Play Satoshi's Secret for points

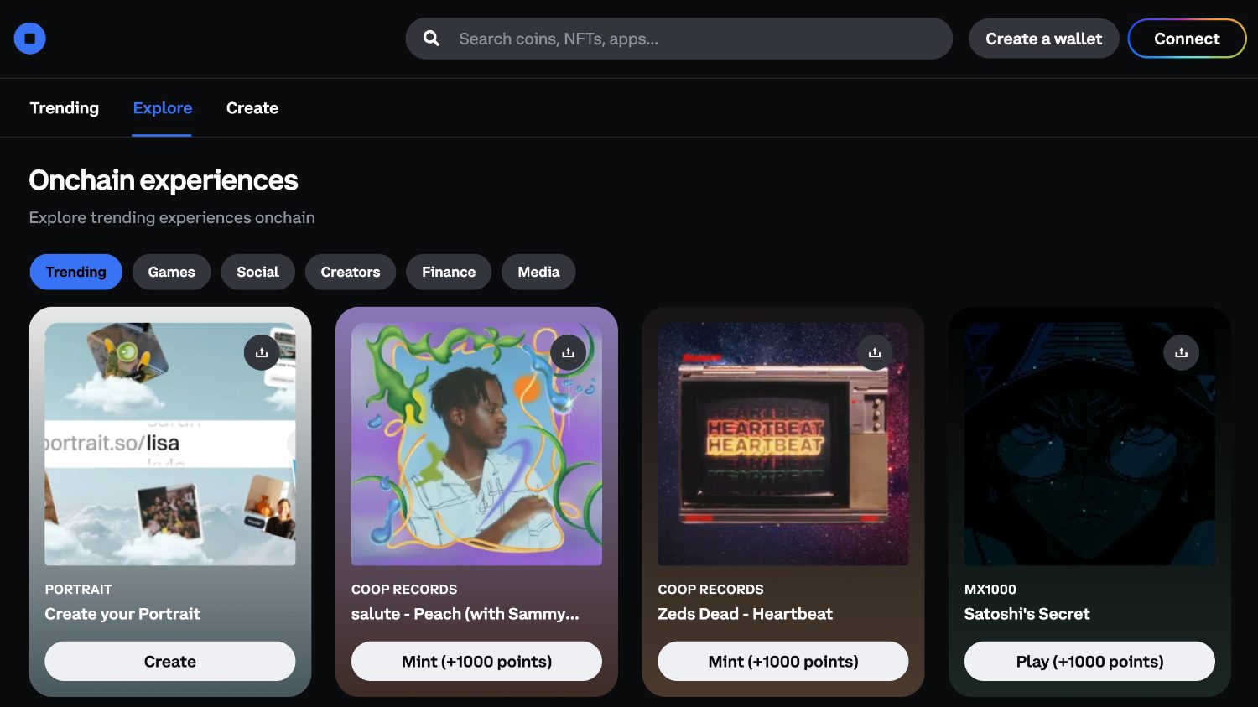pos(1089,661)
